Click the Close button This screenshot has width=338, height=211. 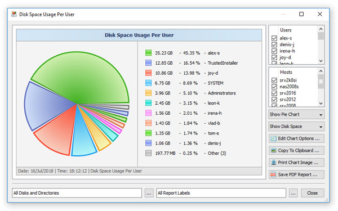[x=312, y=193]
